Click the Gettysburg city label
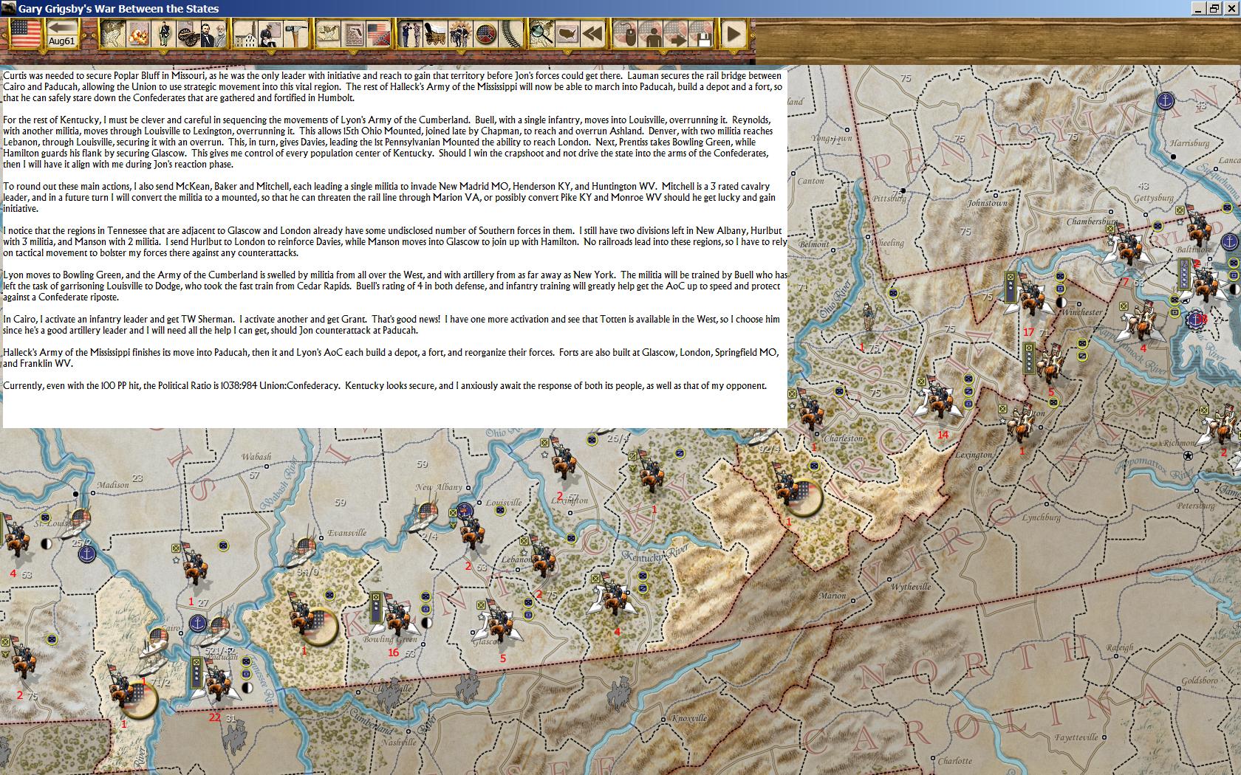Viewport: 1241px width, 775px height. coord(1153,198)
